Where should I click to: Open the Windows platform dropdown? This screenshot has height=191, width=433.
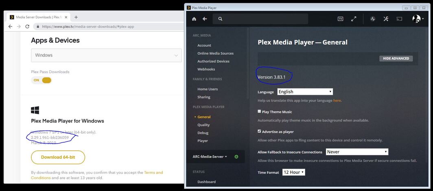[x=106, y=55]
